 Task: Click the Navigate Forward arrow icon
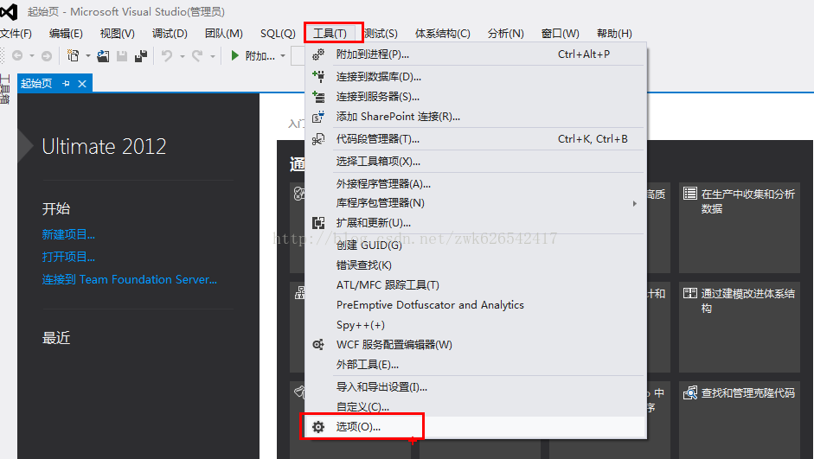[47, 55]
